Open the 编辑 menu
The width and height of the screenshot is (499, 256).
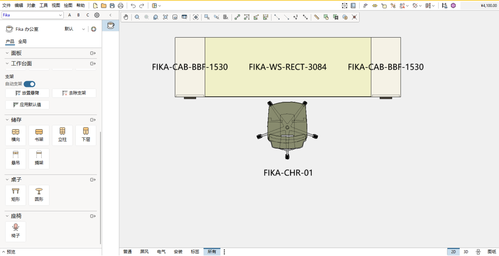19,5
